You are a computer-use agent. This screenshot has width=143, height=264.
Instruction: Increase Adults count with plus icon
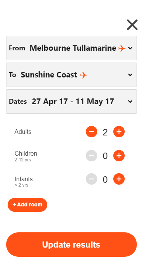[x=119, y=132]
